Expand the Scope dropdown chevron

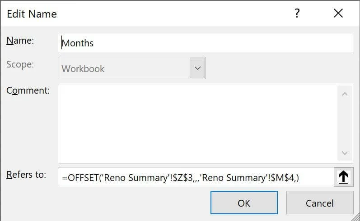(197, 68)
